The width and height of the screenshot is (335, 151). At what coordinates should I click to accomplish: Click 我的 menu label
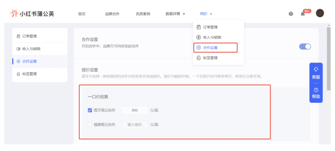203,14
